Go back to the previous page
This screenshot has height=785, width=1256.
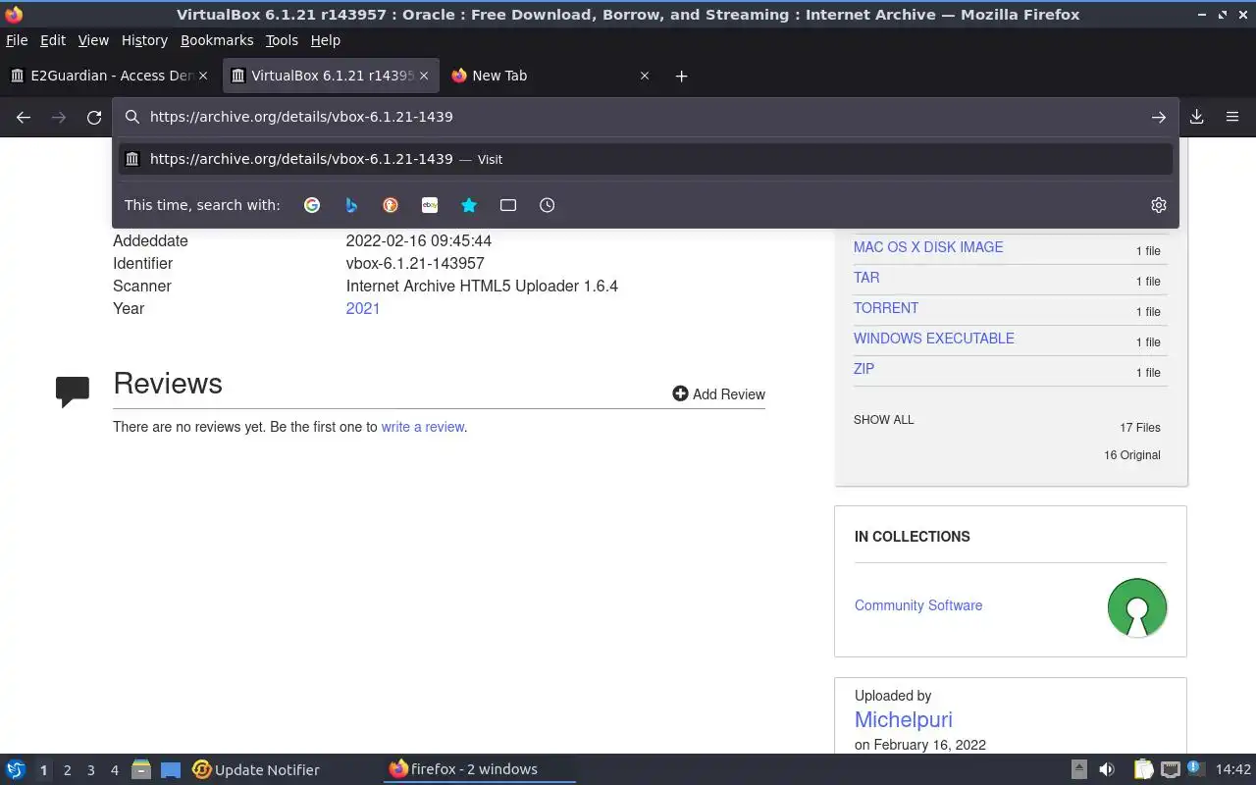pyautogui.click(x=24, y=117)
